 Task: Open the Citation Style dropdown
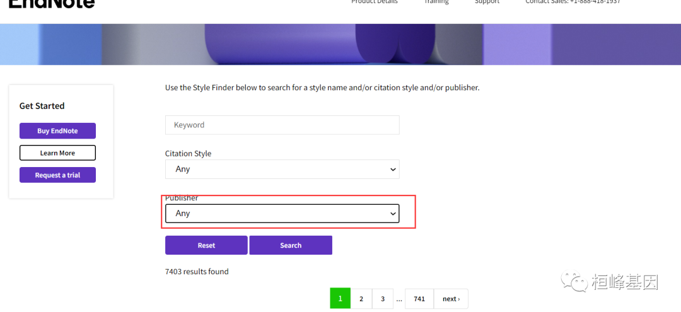point(282,170)
